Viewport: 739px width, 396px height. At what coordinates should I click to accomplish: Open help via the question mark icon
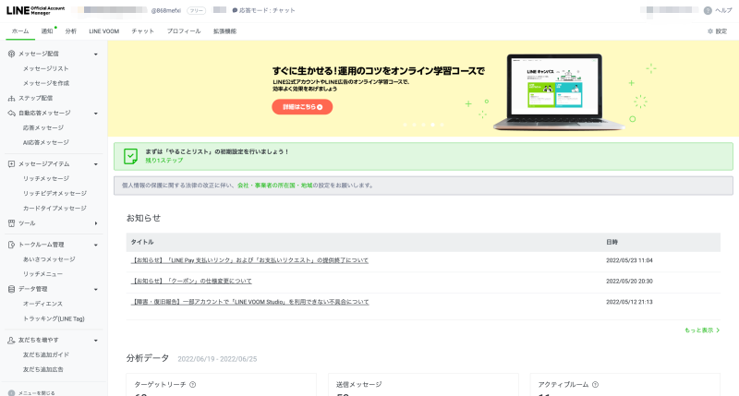(708, 10)
